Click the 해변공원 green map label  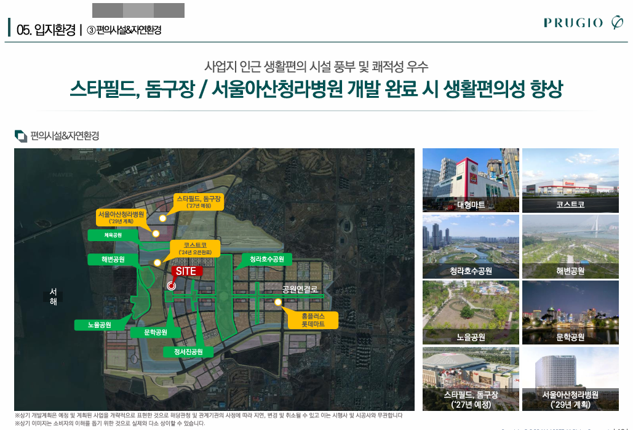point(113,260)
